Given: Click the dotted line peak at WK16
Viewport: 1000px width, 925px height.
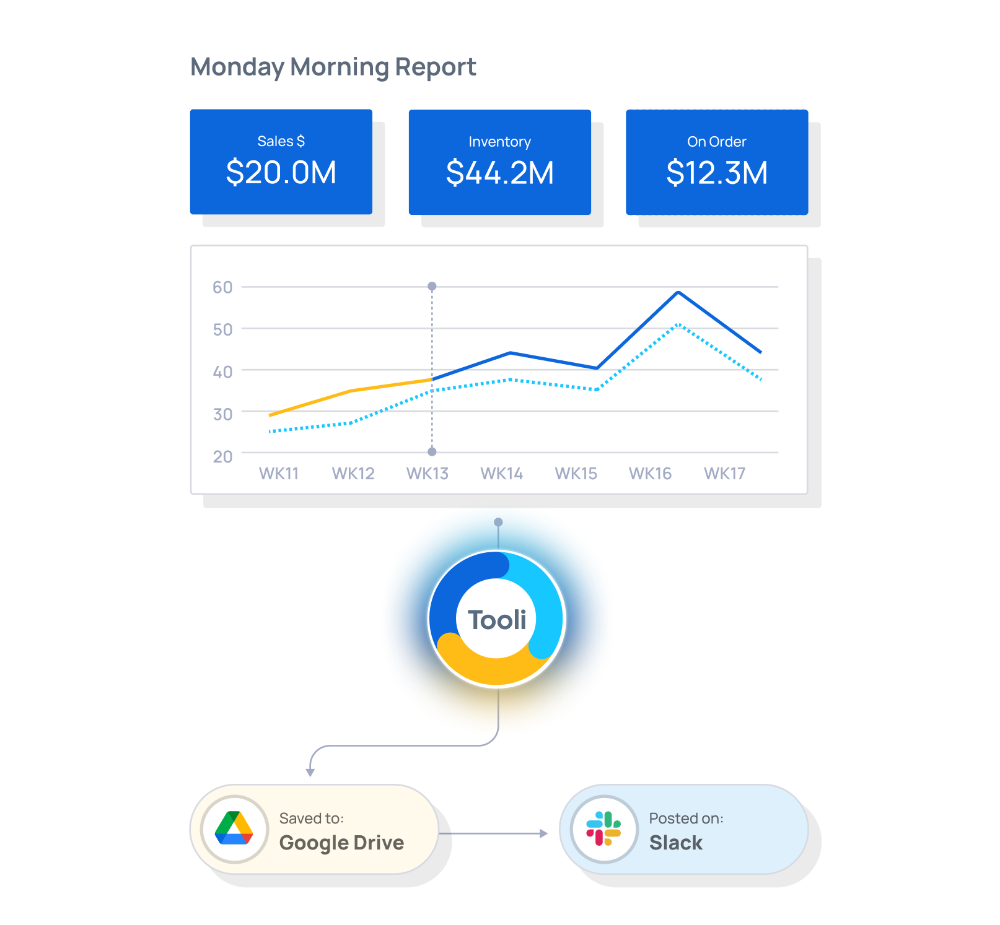Looking at the screenshot, I should point(678,324).
